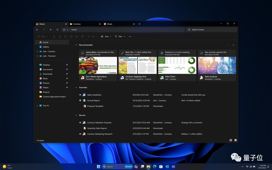Click the Cut scissors icon
Viewport: 272px width, 170px height.
pyautogui.click(x=54, y=36)
